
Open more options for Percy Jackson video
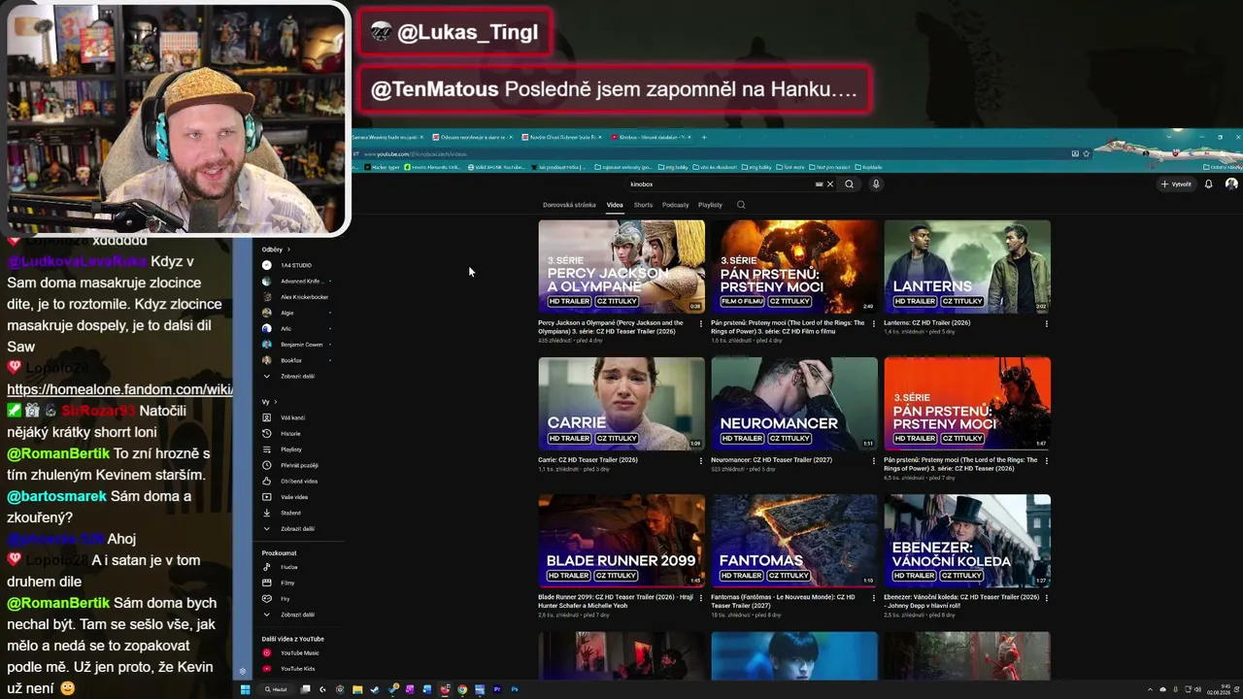(701, 324)
